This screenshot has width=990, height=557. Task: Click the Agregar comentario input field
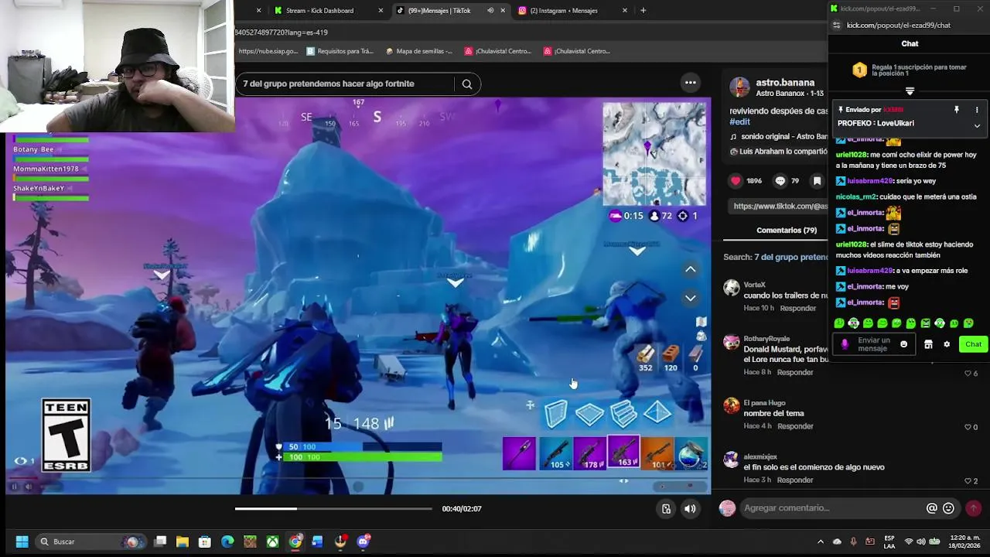click(831, 508)
